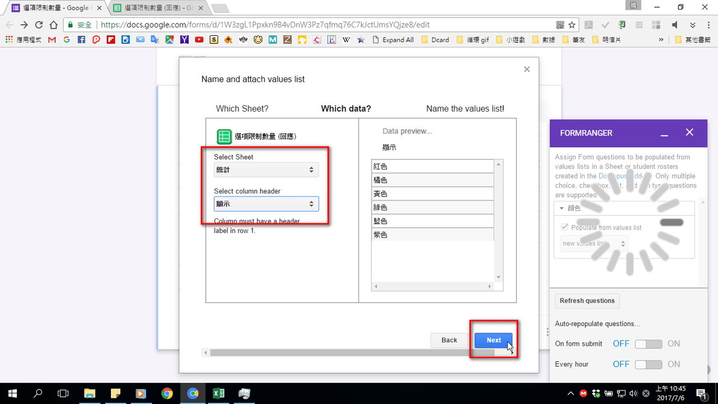Select the 紅色 row in data preview
The width and height of the screenshot is (718, 404).
432,167
